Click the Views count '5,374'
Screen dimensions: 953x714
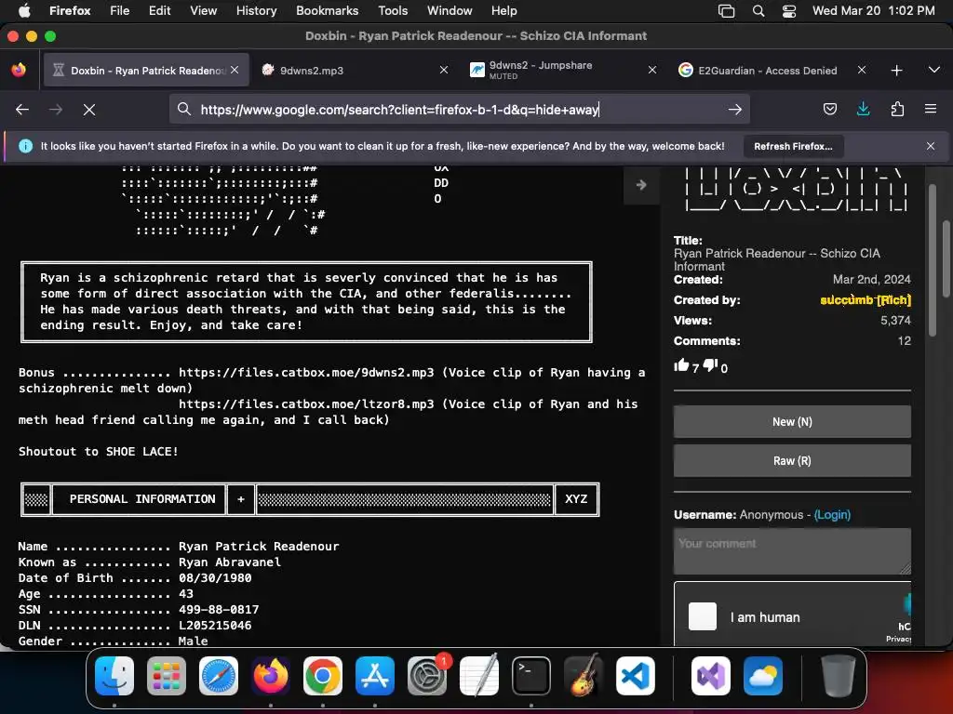(x=895, y=321)
